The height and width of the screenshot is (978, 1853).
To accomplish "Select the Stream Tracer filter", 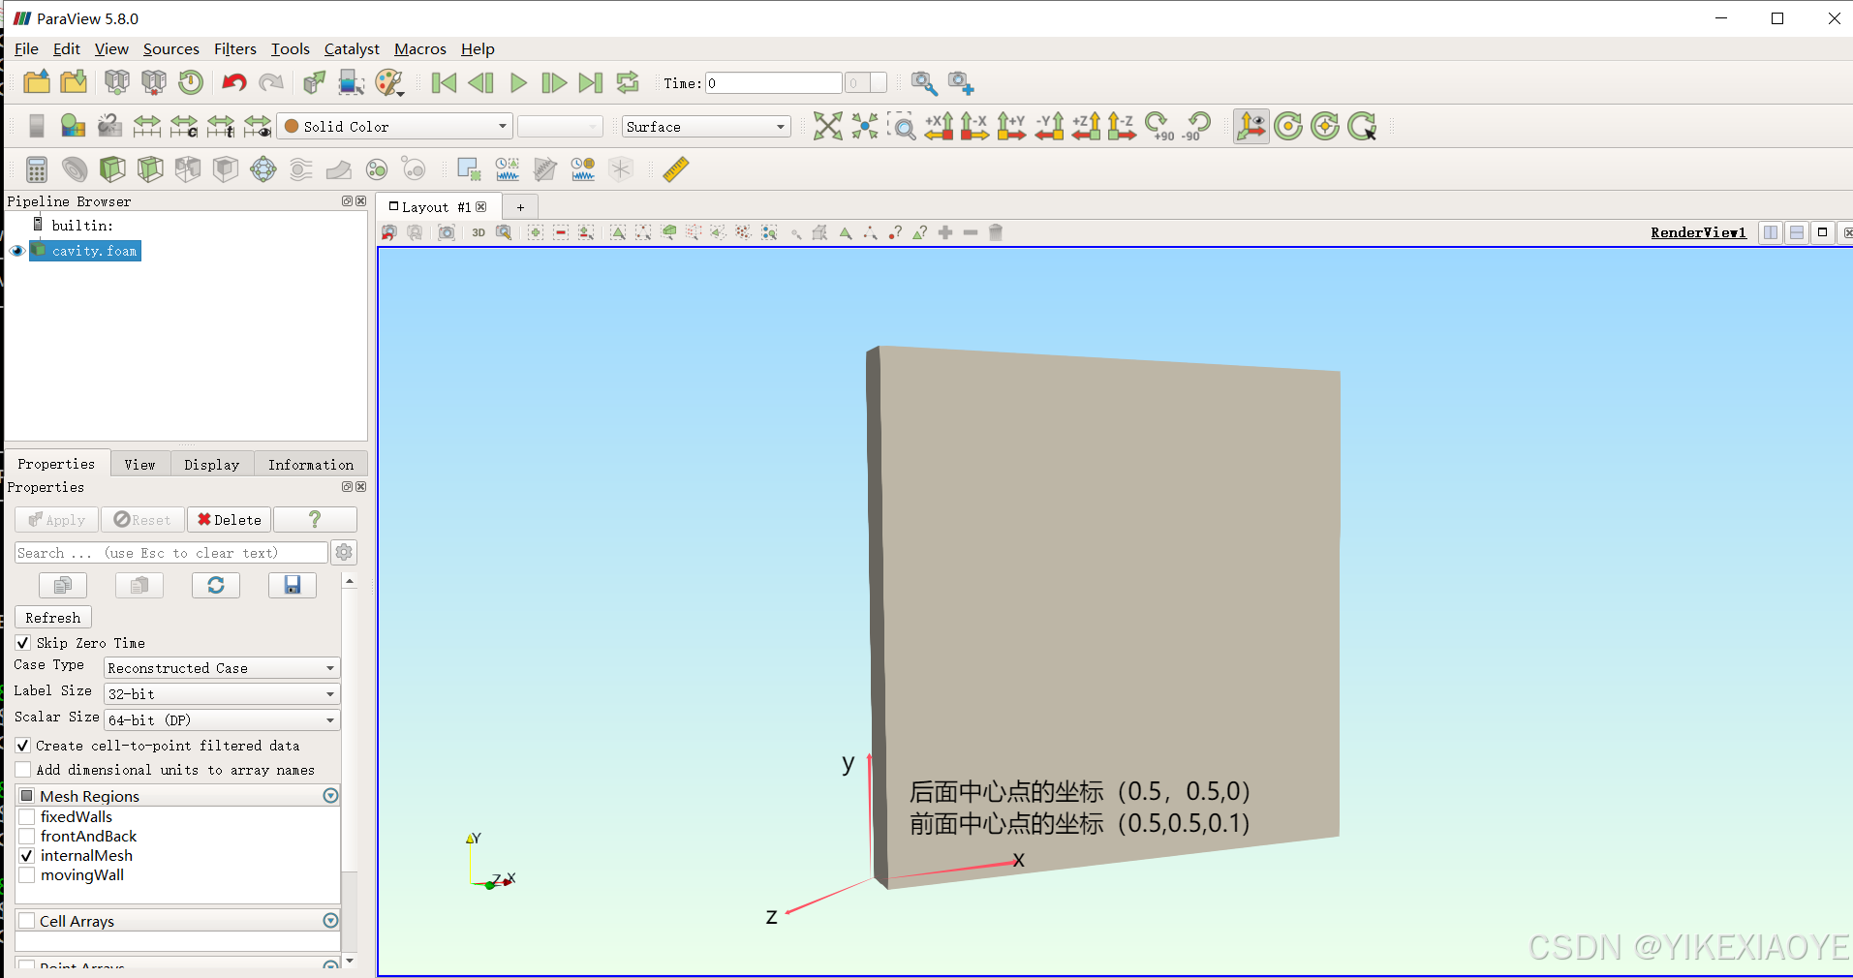I will (300, 168).
